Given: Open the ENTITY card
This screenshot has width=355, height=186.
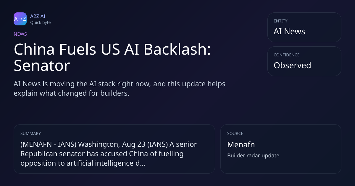Looking at the screenshot, I should point(304,27).
